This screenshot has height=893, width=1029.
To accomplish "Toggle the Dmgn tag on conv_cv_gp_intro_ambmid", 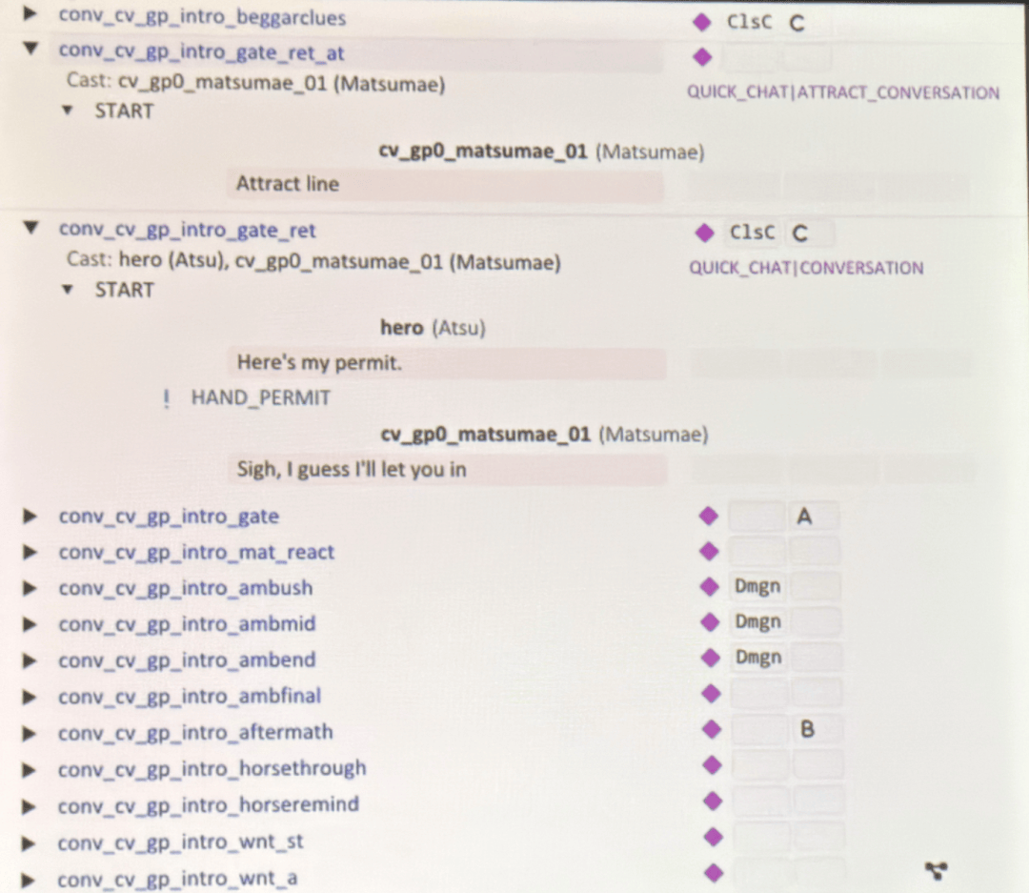I will tap(757, 622).
